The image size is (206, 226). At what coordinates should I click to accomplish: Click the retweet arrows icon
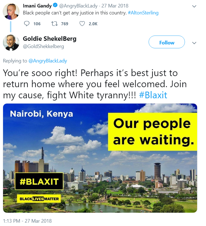(55, 24)
